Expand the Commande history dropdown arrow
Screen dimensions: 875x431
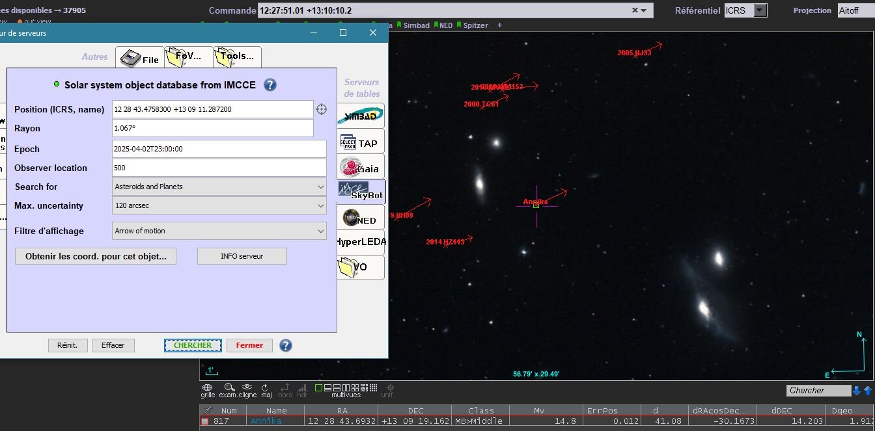[x=644, y=10]
